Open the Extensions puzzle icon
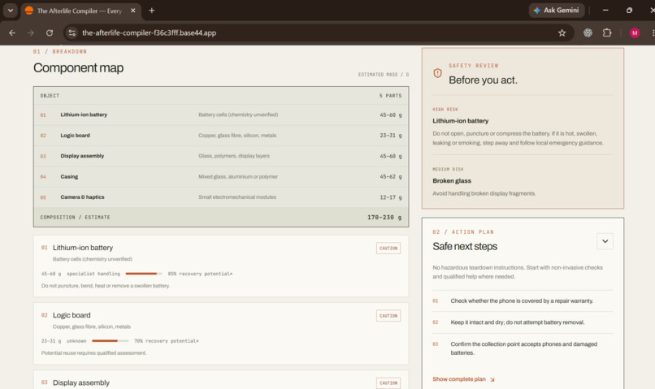655x389 pixels. (x=607, y=32)
